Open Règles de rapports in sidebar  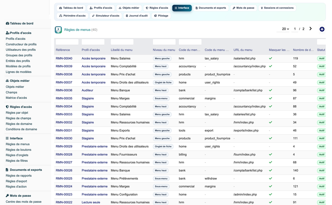(x=19, y=176)
